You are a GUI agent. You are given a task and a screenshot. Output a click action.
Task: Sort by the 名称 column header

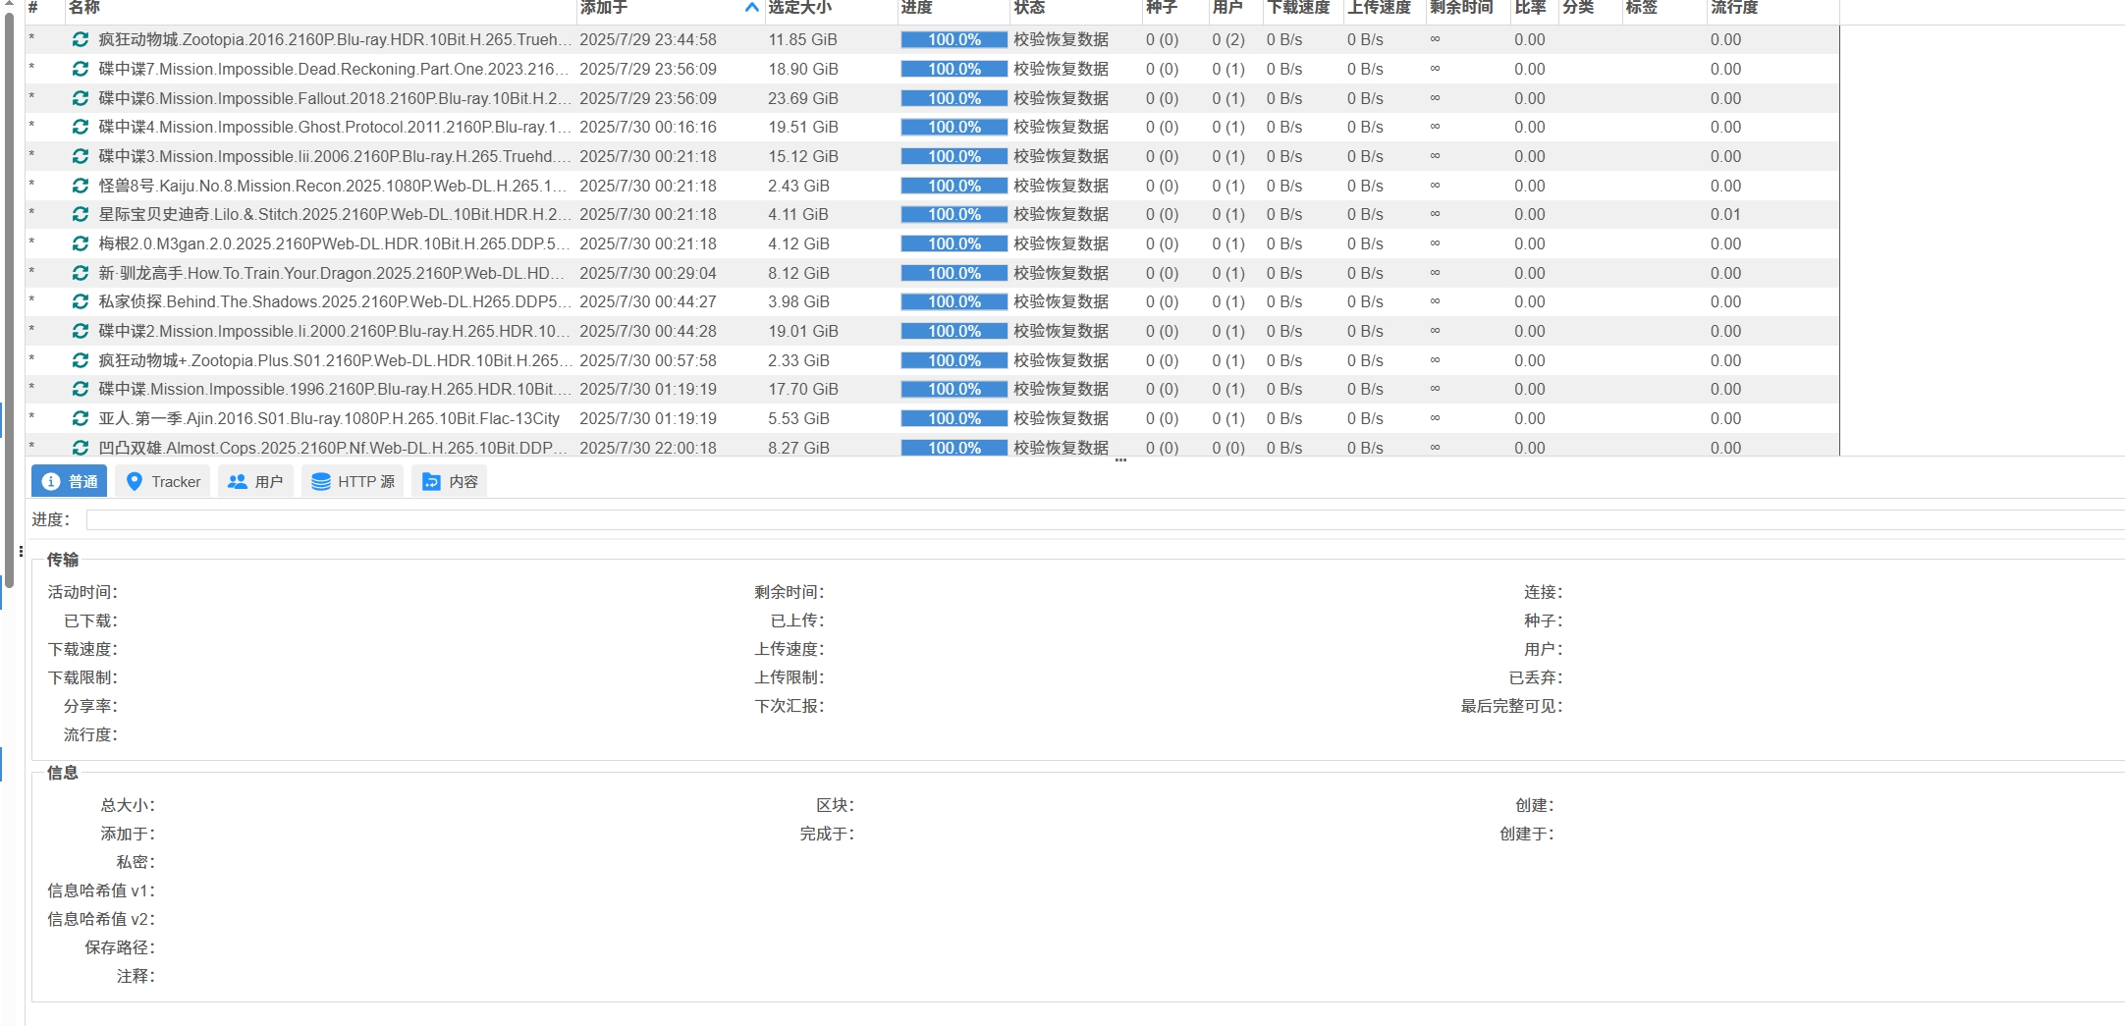(x=320, y=8)
